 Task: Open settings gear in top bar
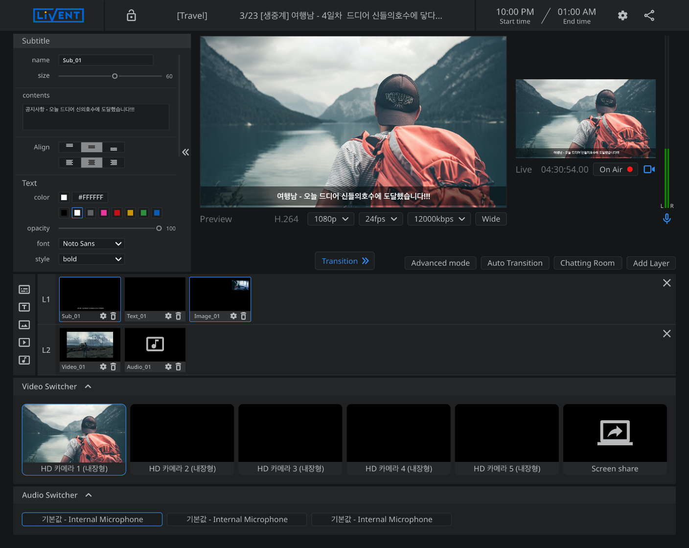(622, 16)
